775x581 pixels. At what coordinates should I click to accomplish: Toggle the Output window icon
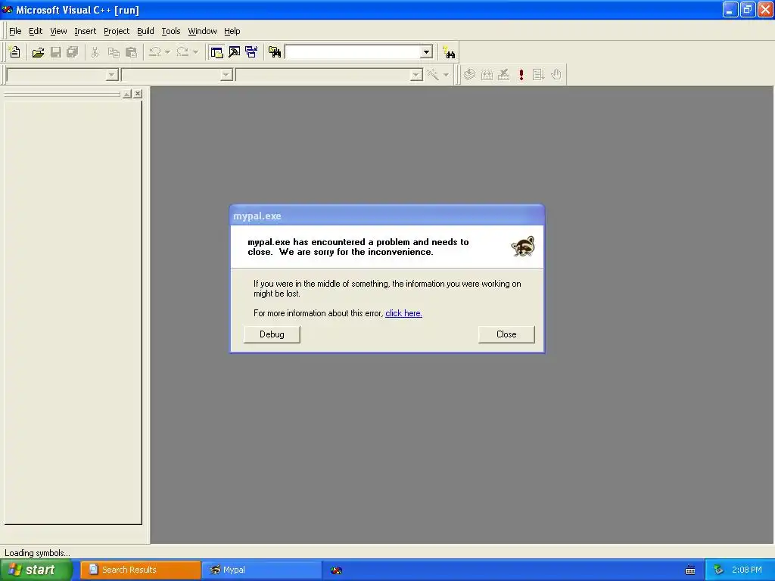235,52
